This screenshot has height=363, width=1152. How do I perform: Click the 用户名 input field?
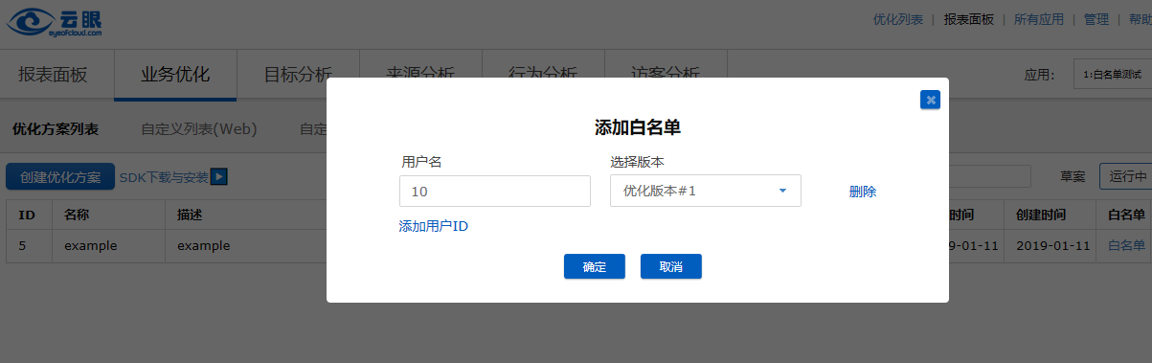click(495, 191)
